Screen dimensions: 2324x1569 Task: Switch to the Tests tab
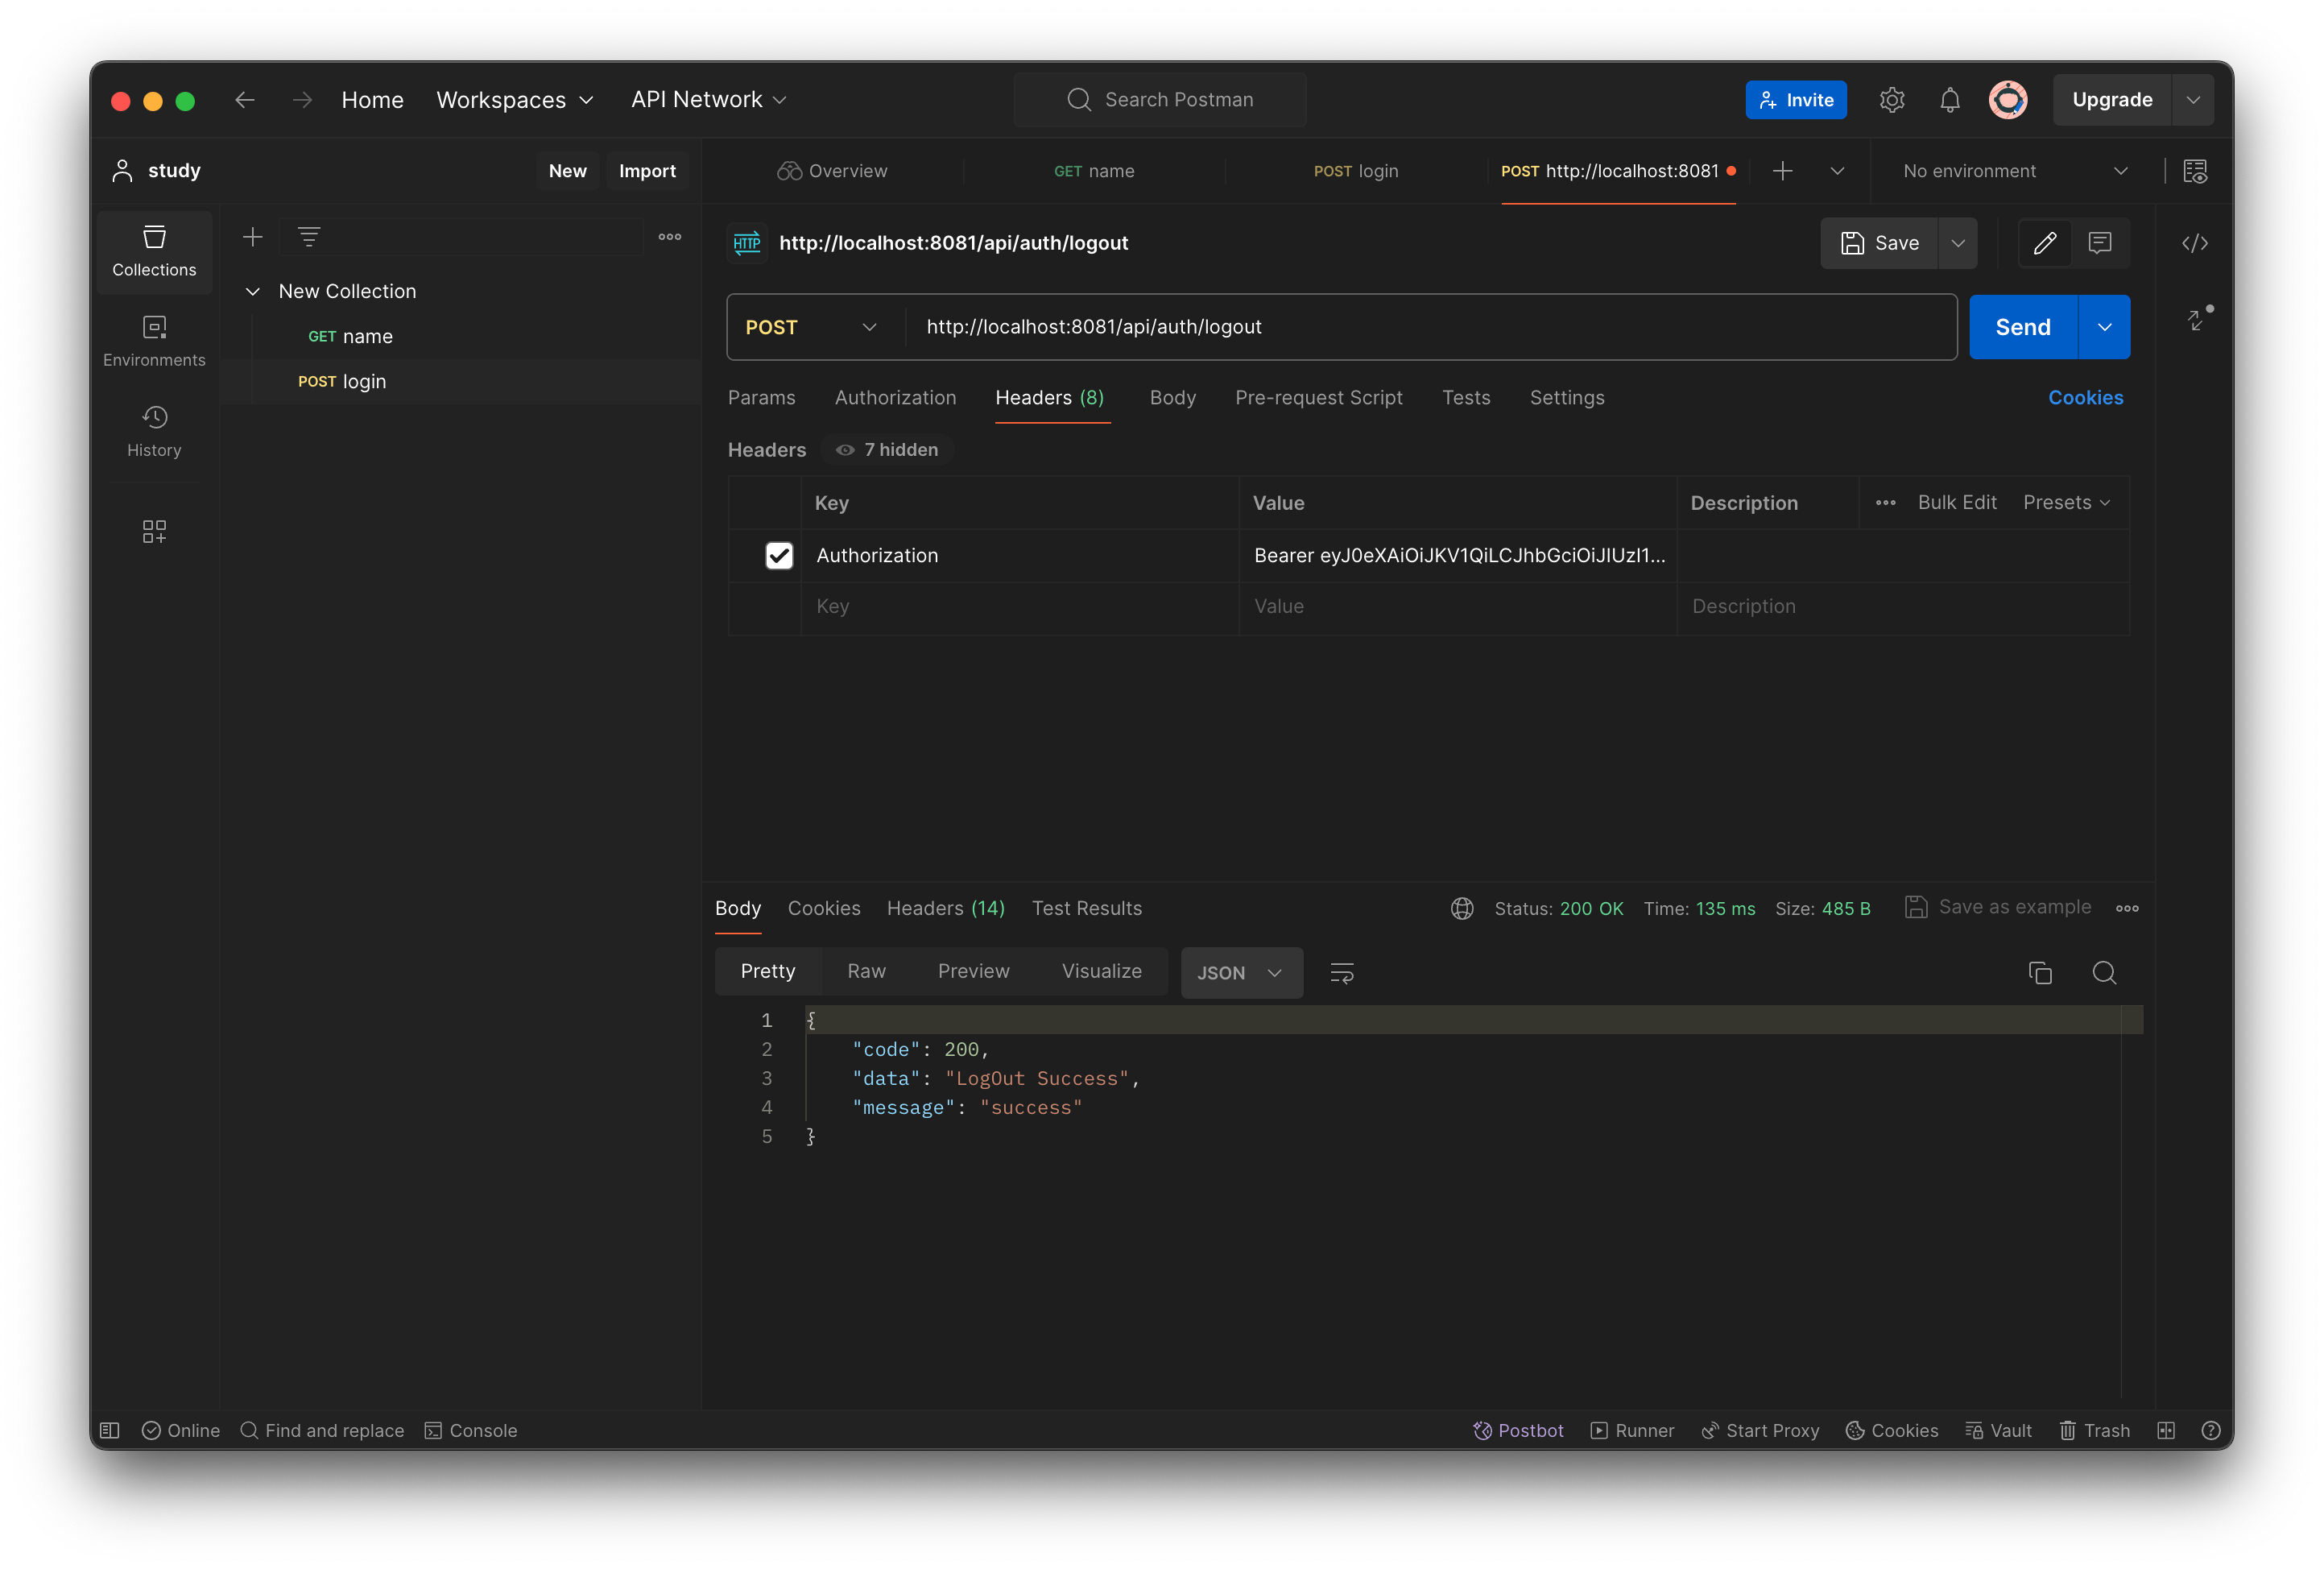coord(1466,397)
